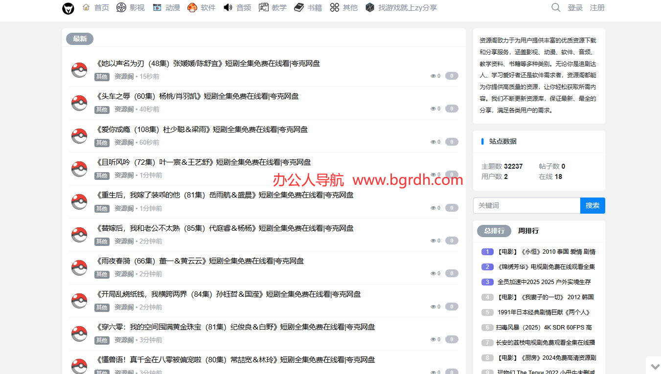
Task: Open 找游戏就上zy分享 link
Action: coord(401,8)
